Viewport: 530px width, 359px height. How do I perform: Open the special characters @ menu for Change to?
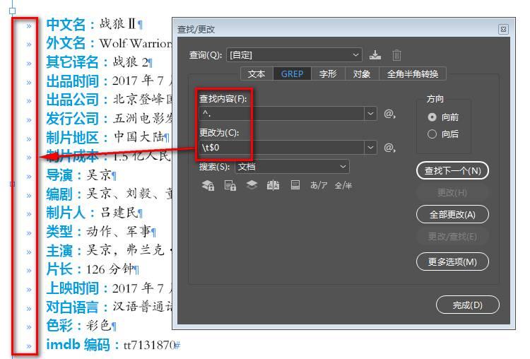389,148
